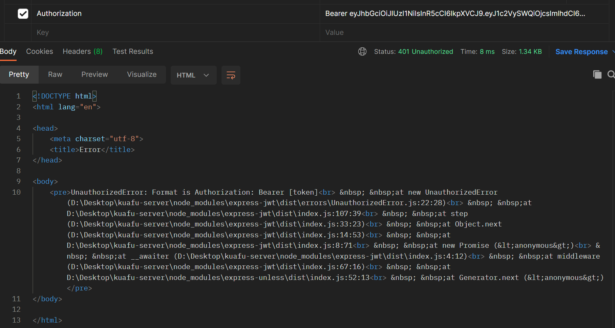
Task: Click the globe network icon
Action: 362,51
